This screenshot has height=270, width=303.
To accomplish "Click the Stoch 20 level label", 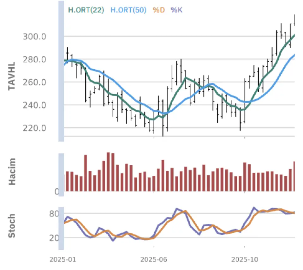I will [55, 238].
